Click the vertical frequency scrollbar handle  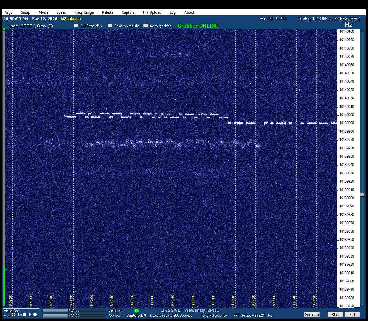(362, 195)
